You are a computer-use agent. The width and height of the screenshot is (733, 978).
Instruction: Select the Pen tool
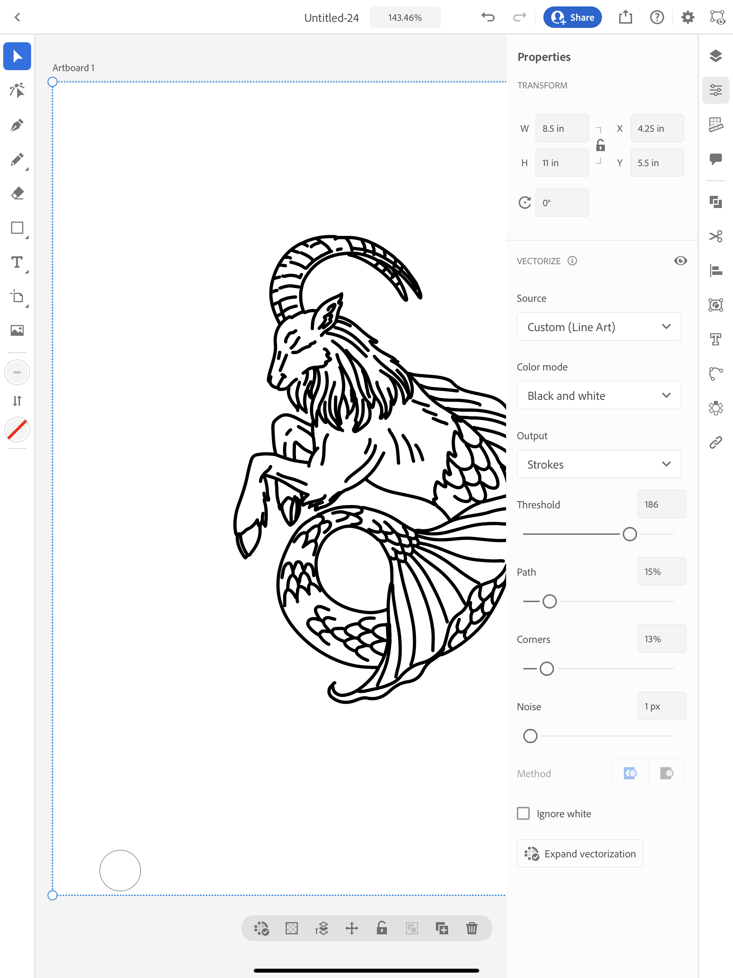click(x=17, y=125)
